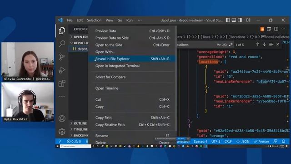Choose Open With... from context menu
Screen dimensions: 291x164
(132, 52)
